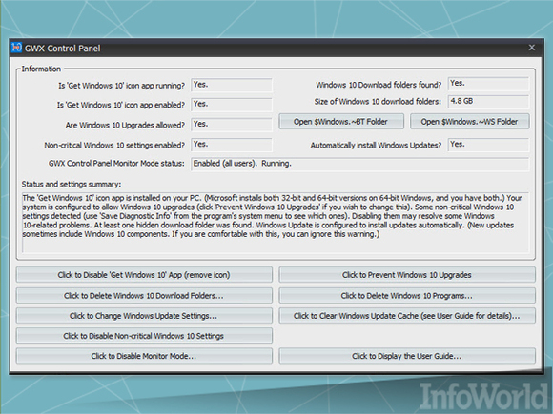Screen dimensions: 553x414
Task: Click the 'Are Windows 10 Upgrades allowed?' label
Action: (125, 125)
